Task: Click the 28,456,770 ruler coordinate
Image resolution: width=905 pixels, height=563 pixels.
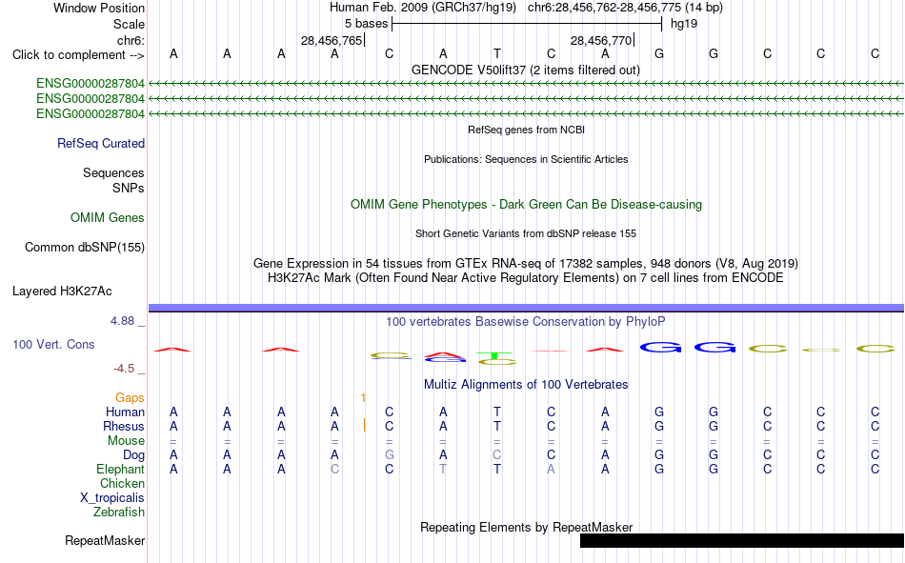Action: click(x=601, y=40)
